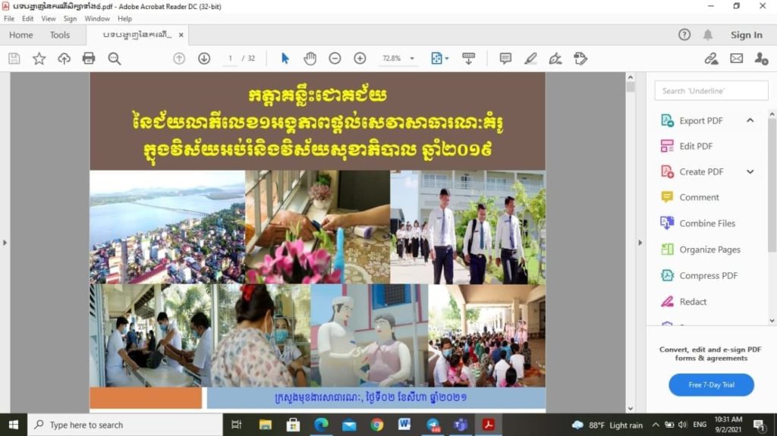The height and width of the screenshot is (436, 777).
Task: Click Sign In link
Action: click(747, 35)
